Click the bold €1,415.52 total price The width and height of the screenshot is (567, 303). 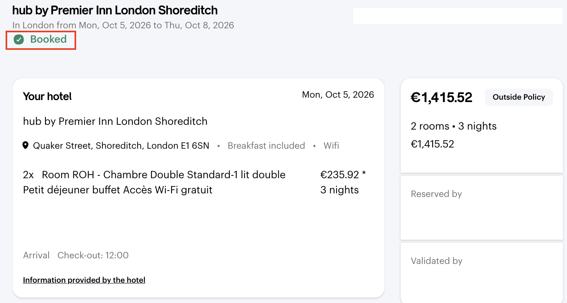(x=441, y=97)
